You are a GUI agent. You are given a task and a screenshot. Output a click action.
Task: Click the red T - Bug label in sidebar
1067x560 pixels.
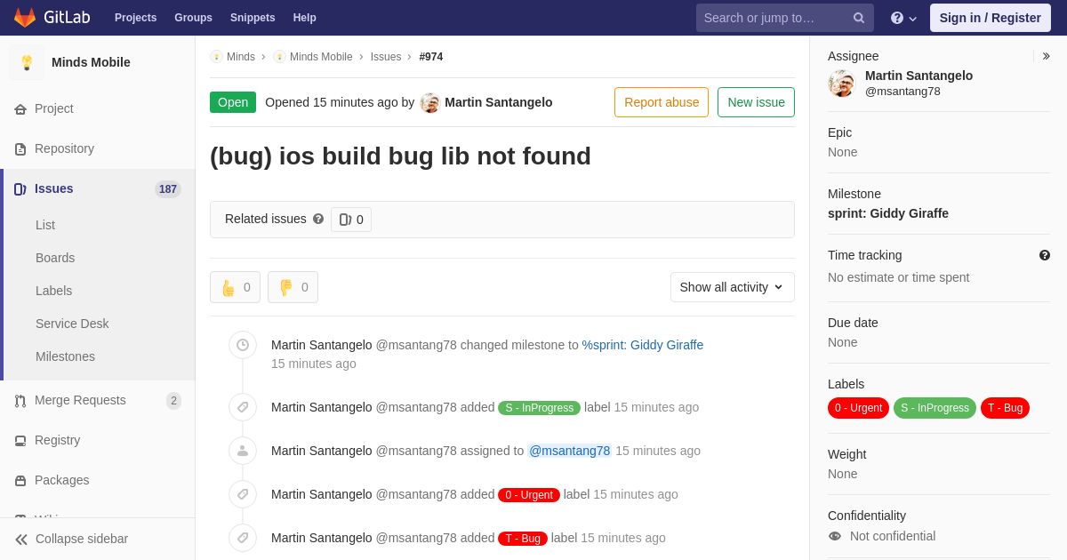pos(1005,408)
